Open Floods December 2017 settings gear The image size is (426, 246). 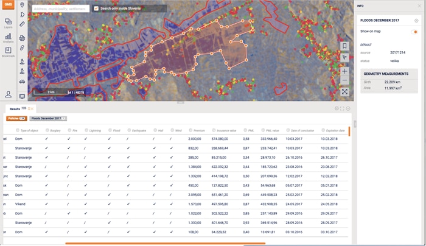tap(416, 21)
